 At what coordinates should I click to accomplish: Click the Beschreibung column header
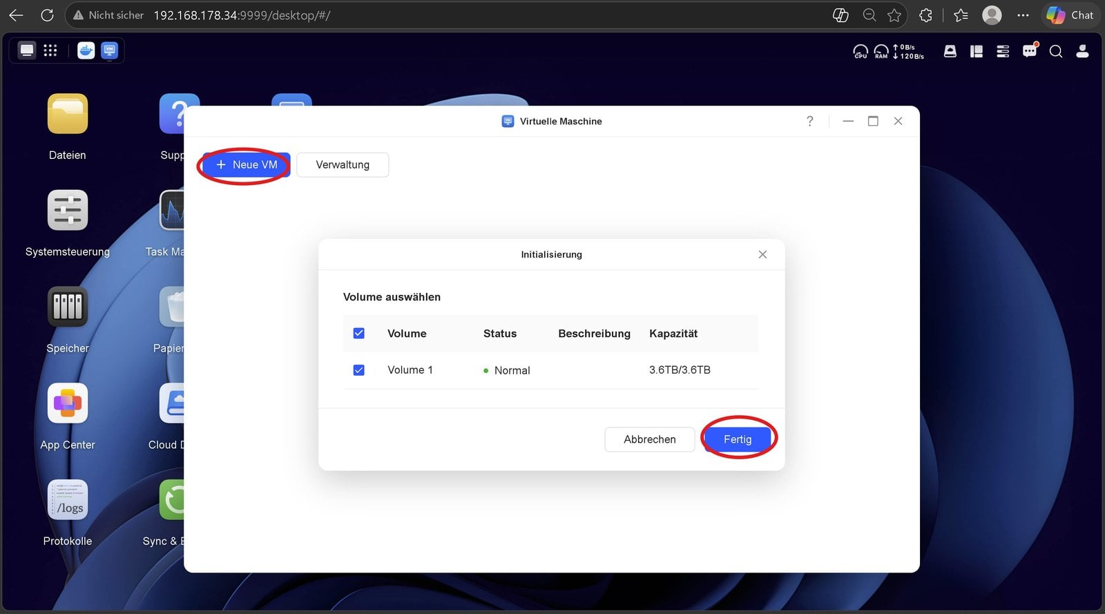coord(595,334)
